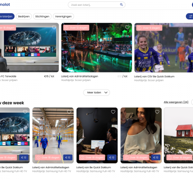This screenshot has height=180, width=193.
Task: Click 'Hoofdprijs: Scoor prijzen' under top Admiraliteitsdagen
Action: click(76, 80)
